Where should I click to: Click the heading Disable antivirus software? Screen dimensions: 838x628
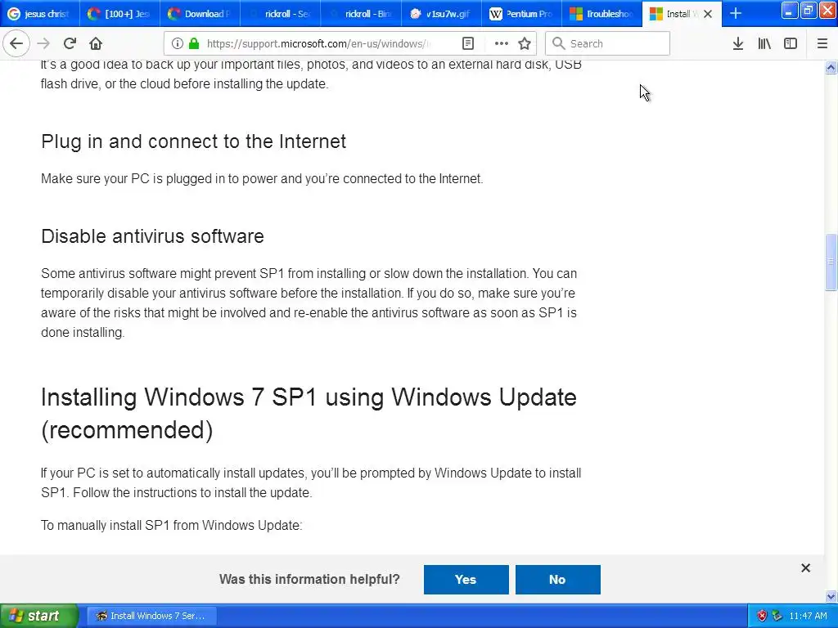point(152,236)
